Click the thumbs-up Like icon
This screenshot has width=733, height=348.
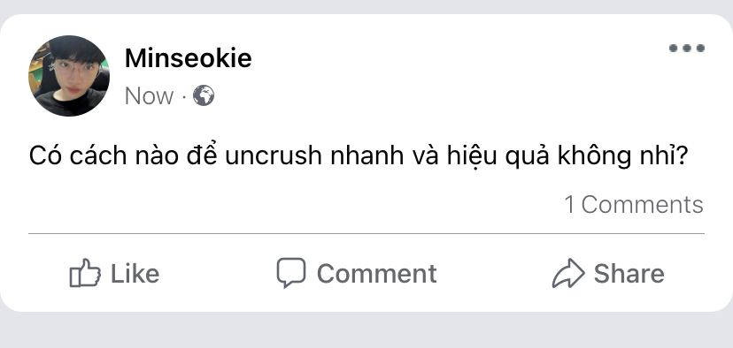[85, 273]
